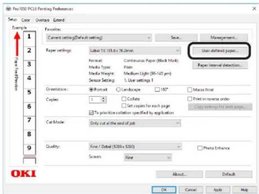Screen dimensions: 259x194
Task: Enable Photo Enhance option
Action: [x=200, y=148]
